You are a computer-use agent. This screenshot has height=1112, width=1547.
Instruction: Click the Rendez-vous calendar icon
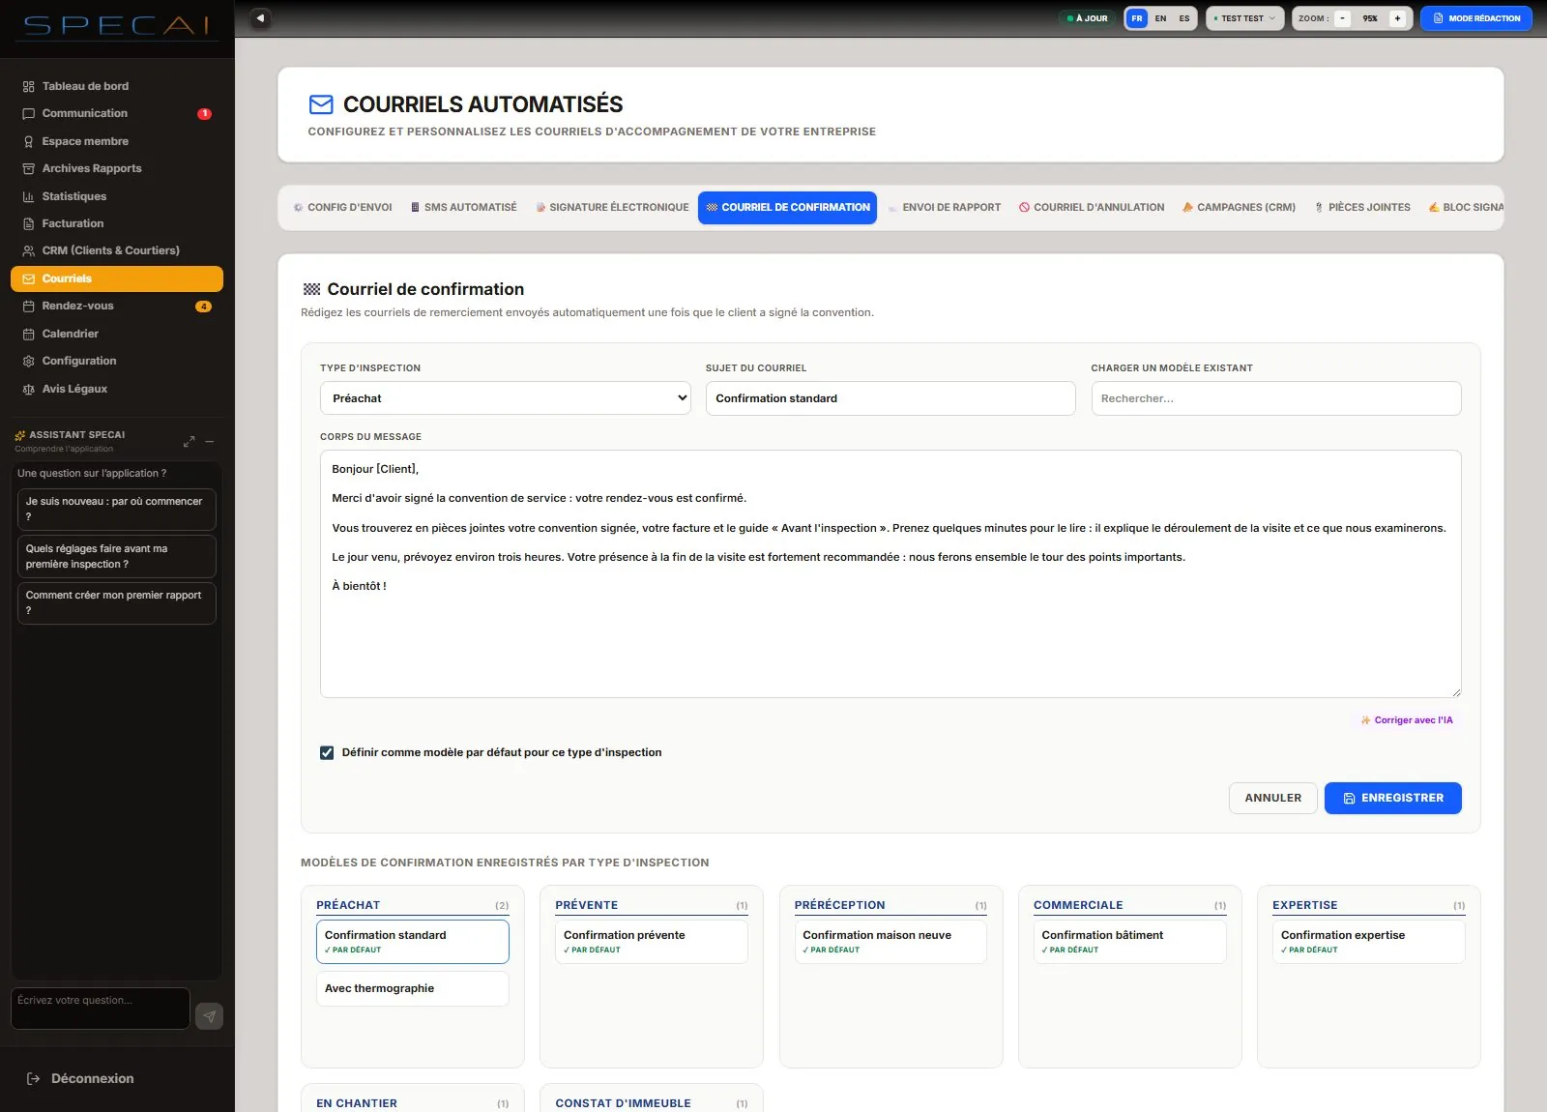pos(28,306)
